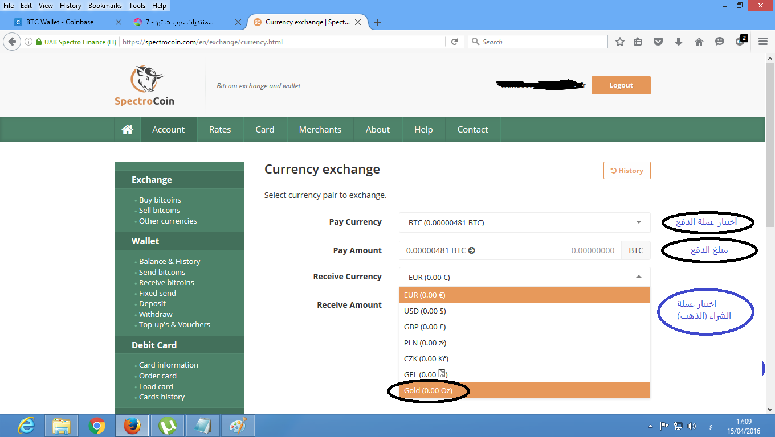775x437 pixels.
Task: Open Firefox downloads arrow icon
Action: click(679, 42)
